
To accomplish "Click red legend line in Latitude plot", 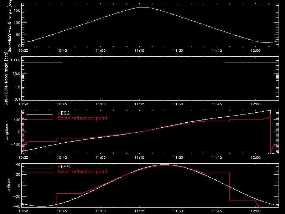I will click(40, 173).
